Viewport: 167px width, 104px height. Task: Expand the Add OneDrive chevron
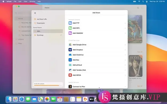coord(125,55)
